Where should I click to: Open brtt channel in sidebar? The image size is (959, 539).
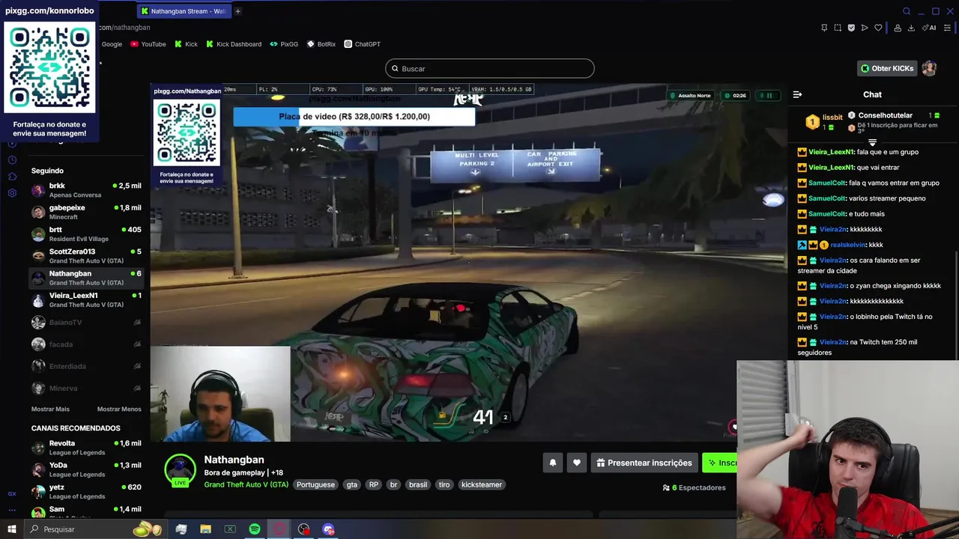(x=86, y=234)
